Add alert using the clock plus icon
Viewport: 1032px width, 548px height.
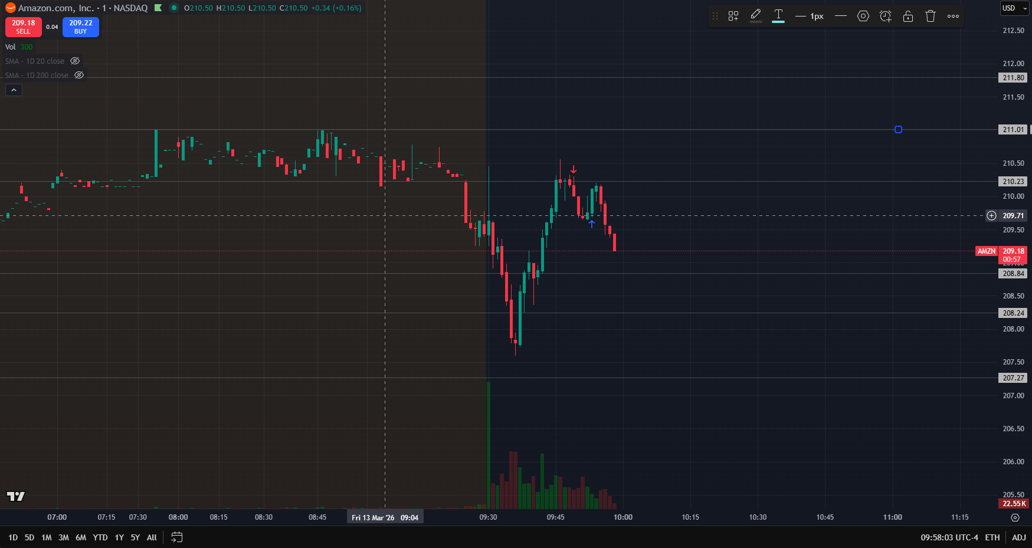[886, 17]
